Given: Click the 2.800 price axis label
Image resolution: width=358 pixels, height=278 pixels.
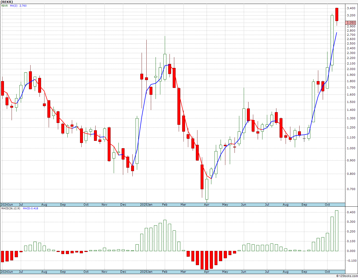Looking at the screenshot, I should pos(351,31).
